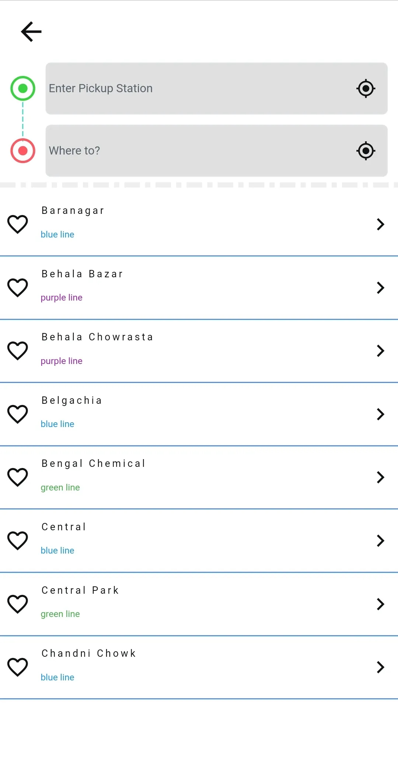Favorite the Behala Bazar station

(18, 288)
